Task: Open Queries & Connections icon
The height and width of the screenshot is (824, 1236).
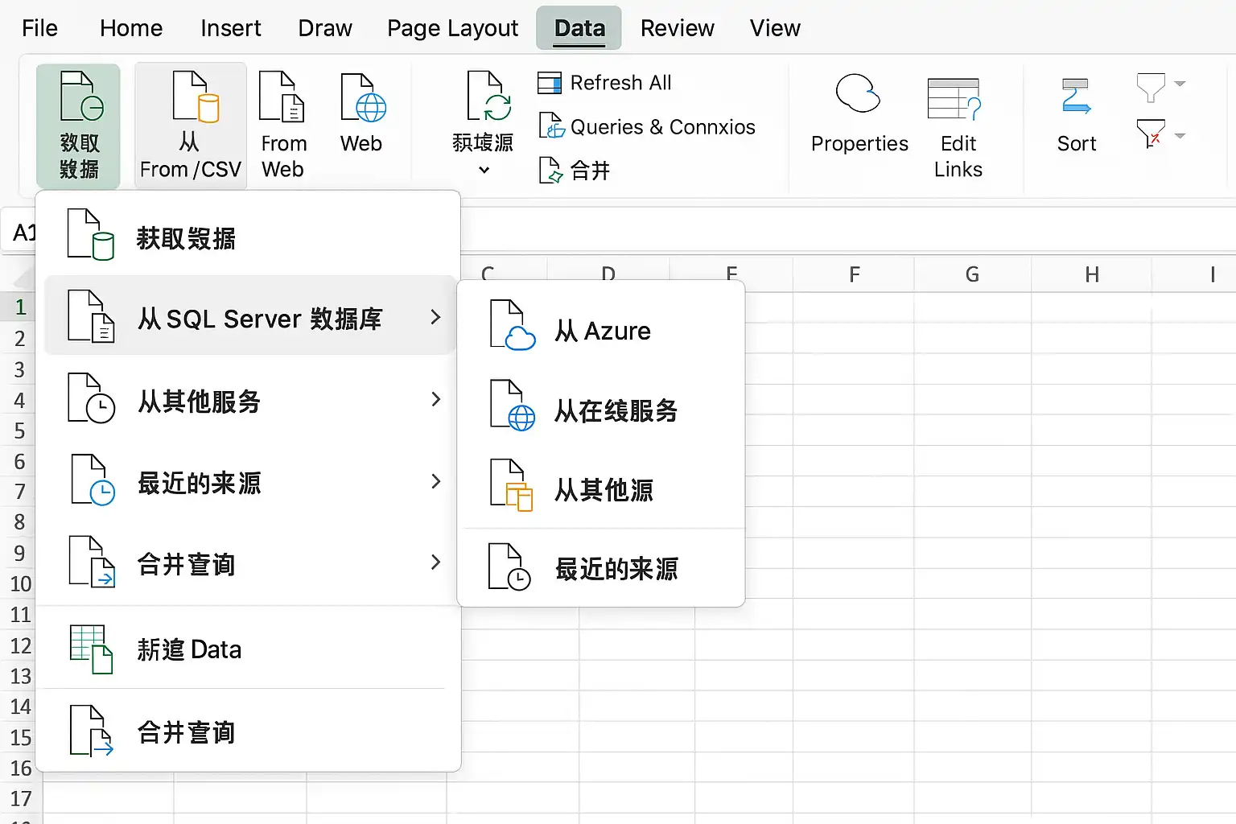Action: [551, 126]
